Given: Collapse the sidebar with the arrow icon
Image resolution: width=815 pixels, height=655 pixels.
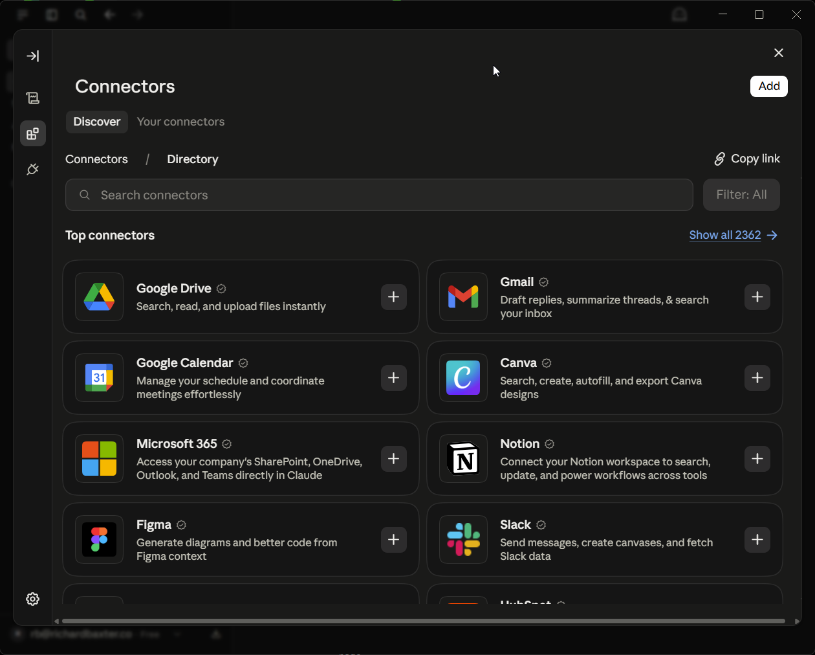Looking at the screenshot, I should pos(33,56).
